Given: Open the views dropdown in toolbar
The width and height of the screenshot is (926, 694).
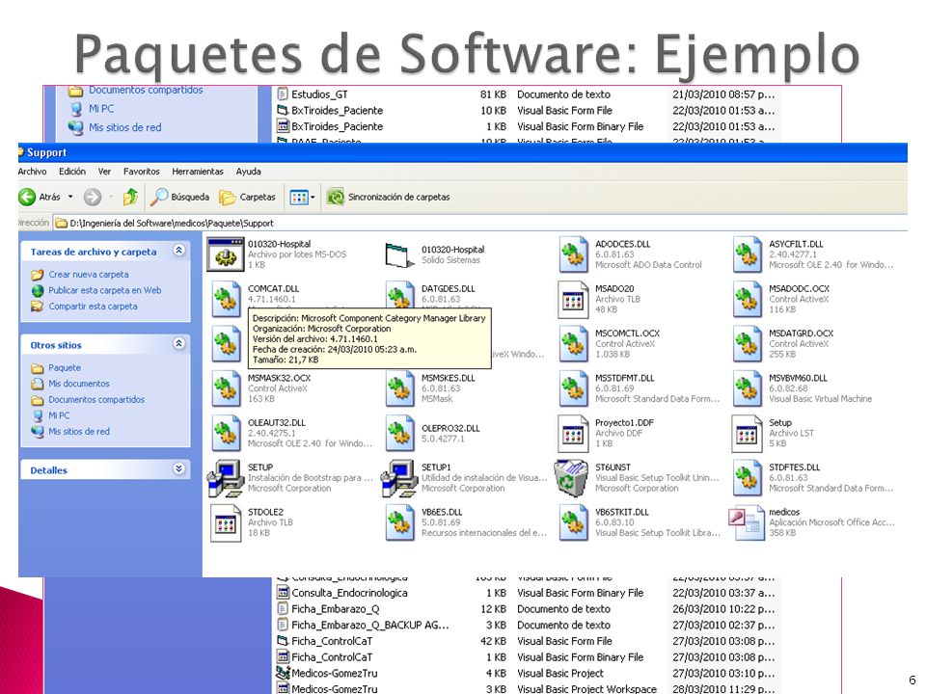Looking at the screenshot, I should coord(302,197).
